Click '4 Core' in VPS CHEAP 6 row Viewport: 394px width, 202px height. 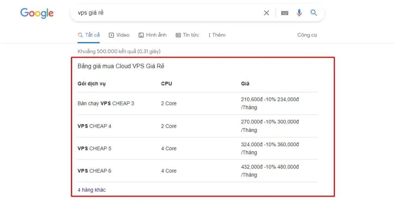[x=169, y=171]
